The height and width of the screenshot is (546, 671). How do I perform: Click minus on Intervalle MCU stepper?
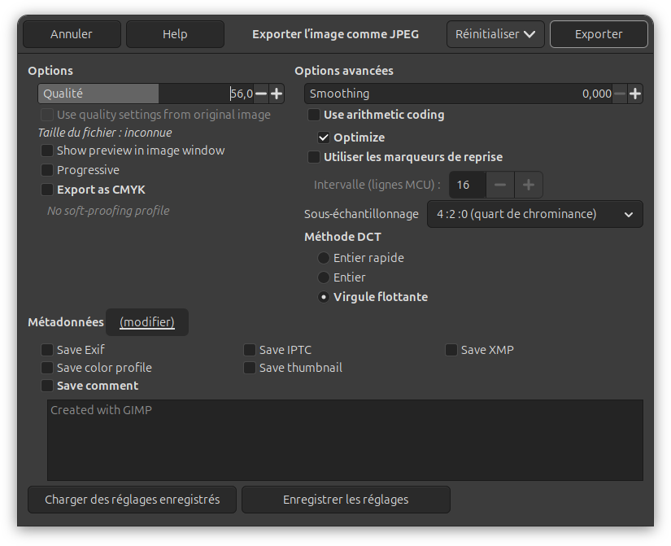tap(500, 185)
